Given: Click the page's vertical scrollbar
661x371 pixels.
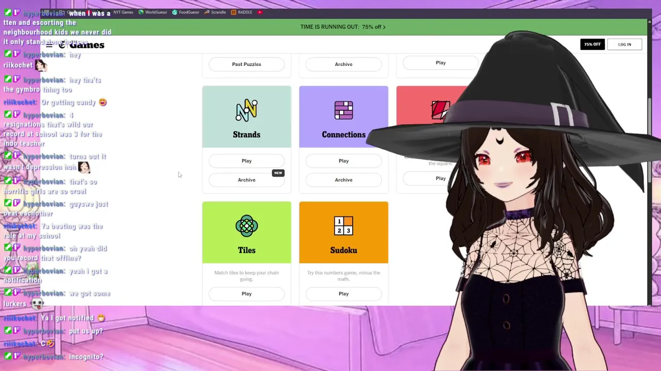Looking at the screenshot, I should pos(650,139).
